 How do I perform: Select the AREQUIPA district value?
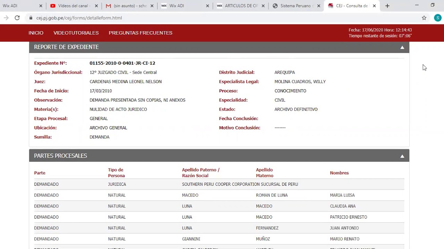(284, 73)
